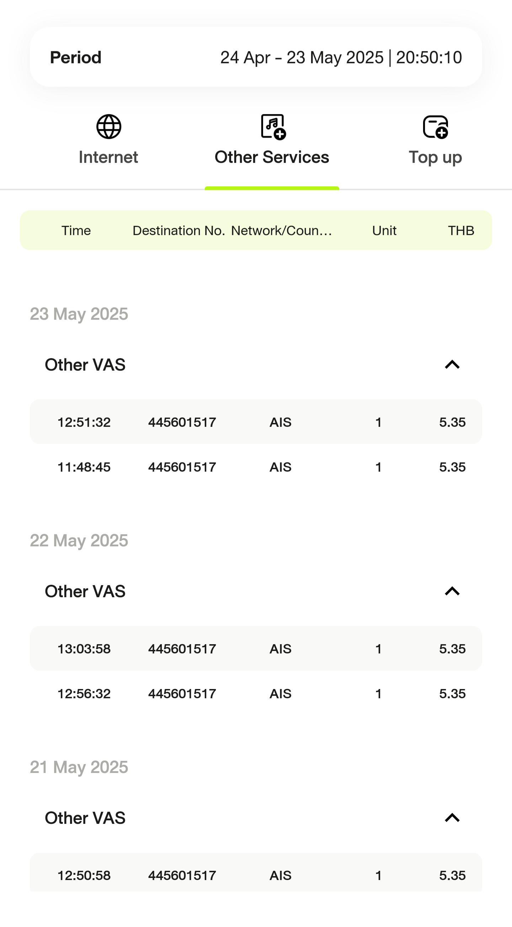This screenshot has width=512, height=927.
Task: Tap the Internet globe icon
Action: coord(109,127)
